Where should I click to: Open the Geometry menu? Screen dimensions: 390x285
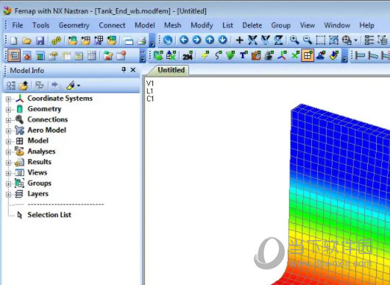coord(74,25)
